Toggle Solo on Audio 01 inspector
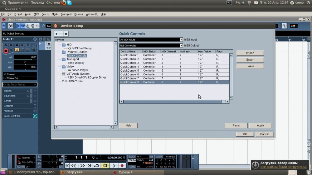Screen dimensions: 312x175 (11, 45)
